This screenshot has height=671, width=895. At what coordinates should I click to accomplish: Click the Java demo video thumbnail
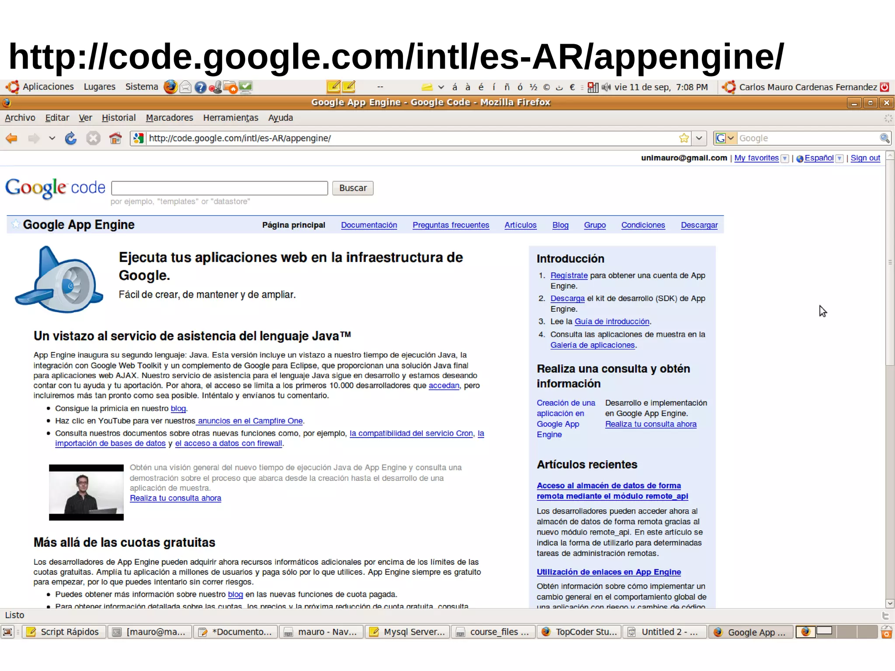click(x=86, y=493)
